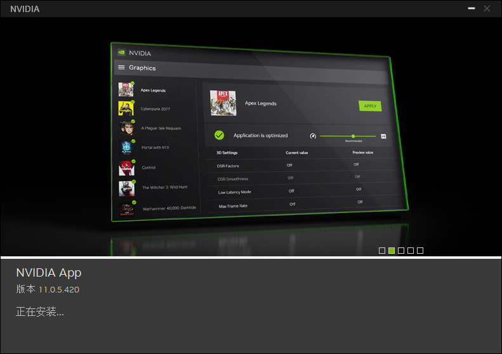The image size is (502, 354).
Task: Click the Warhammer 40,000: Darktide icon
Action: 127,209
